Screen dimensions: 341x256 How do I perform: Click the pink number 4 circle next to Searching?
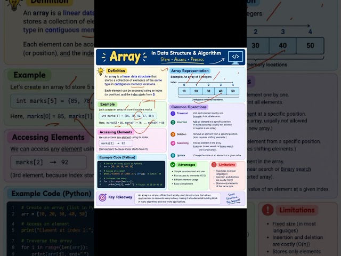[173, 143]
